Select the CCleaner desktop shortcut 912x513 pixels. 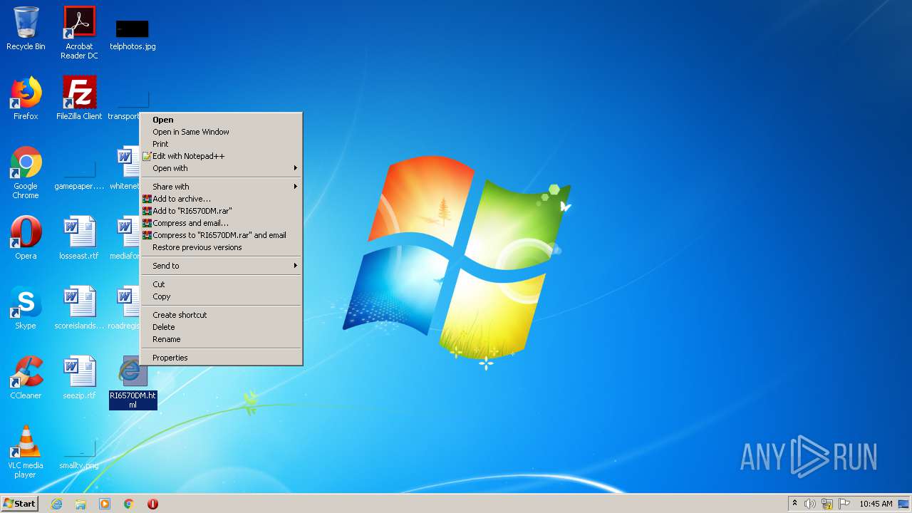coord(26,378)
